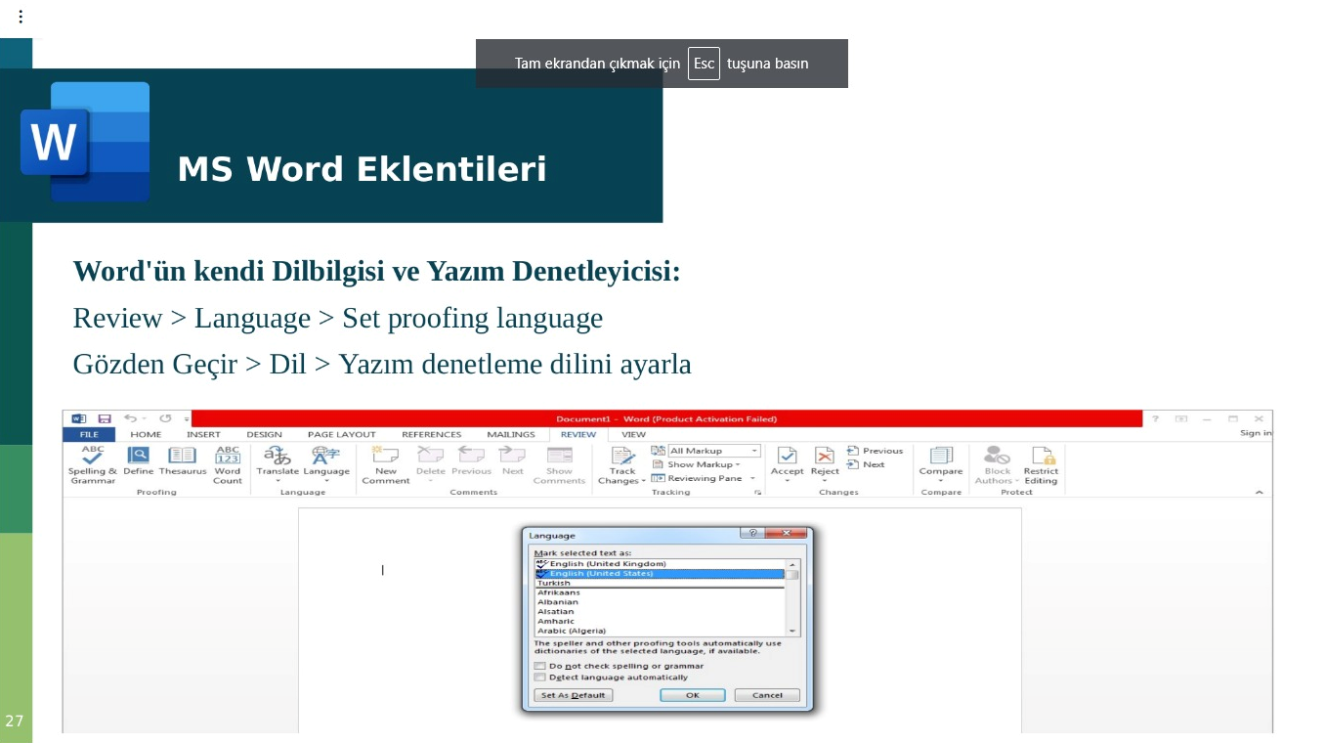Select Albanian in language list
Screen dimensions: 1325x743
pos(660,602)
